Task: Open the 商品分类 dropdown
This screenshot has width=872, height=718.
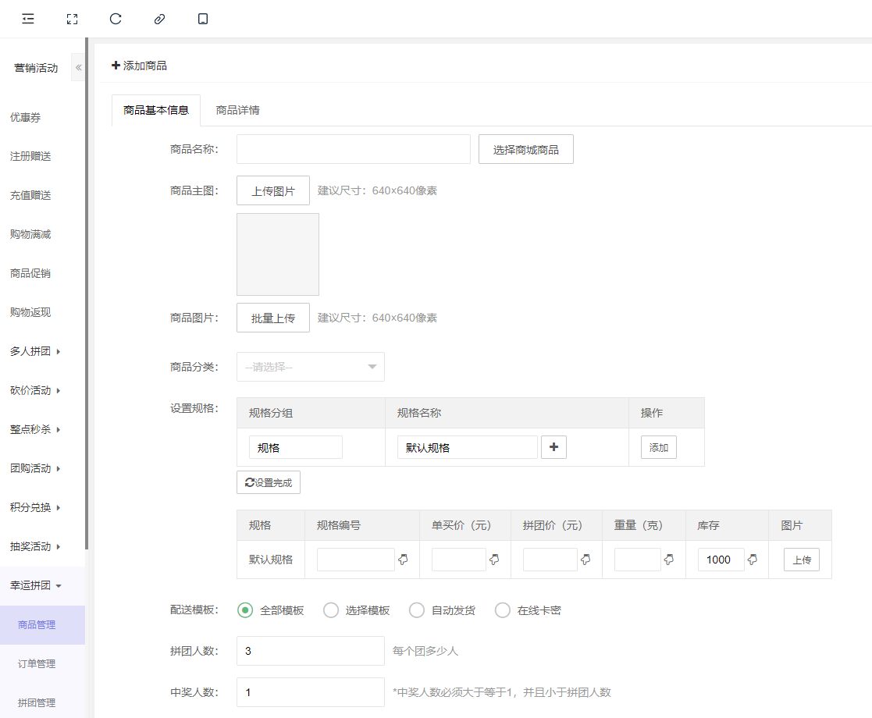Action: (310, 367)
